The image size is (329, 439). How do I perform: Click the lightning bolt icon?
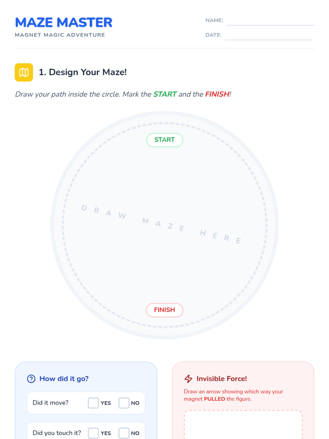[188, 379]
